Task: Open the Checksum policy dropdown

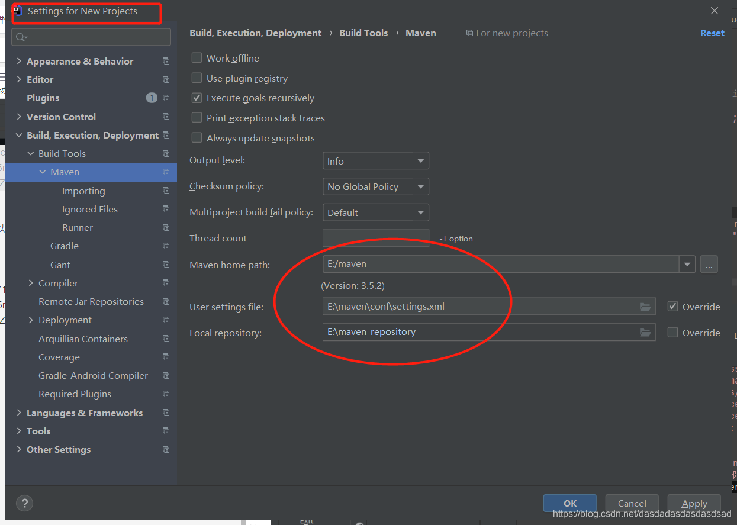Action: tap(375, 186)
